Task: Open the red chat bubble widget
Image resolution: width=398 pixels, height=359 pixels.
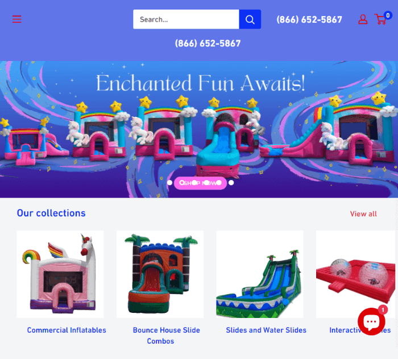Action: pyautogui.click(x=371, y=321)
